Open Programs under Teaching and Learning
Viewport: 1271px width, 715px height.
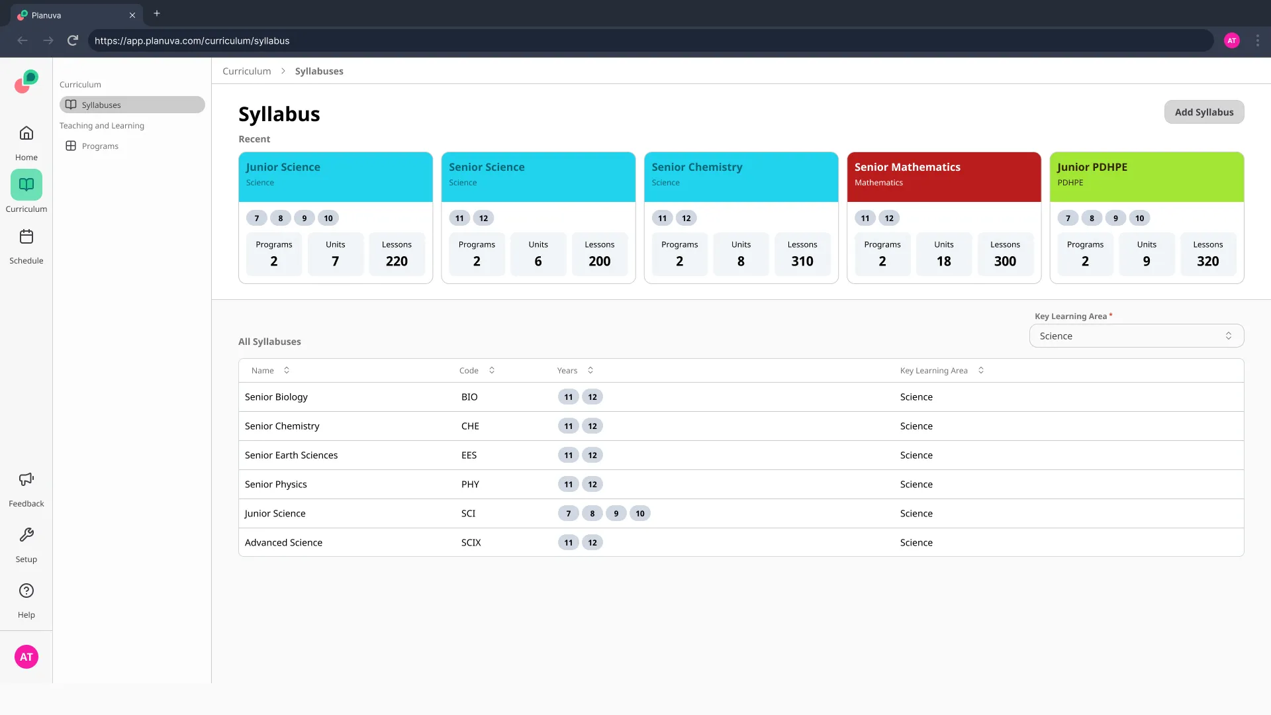coord(100,146)
